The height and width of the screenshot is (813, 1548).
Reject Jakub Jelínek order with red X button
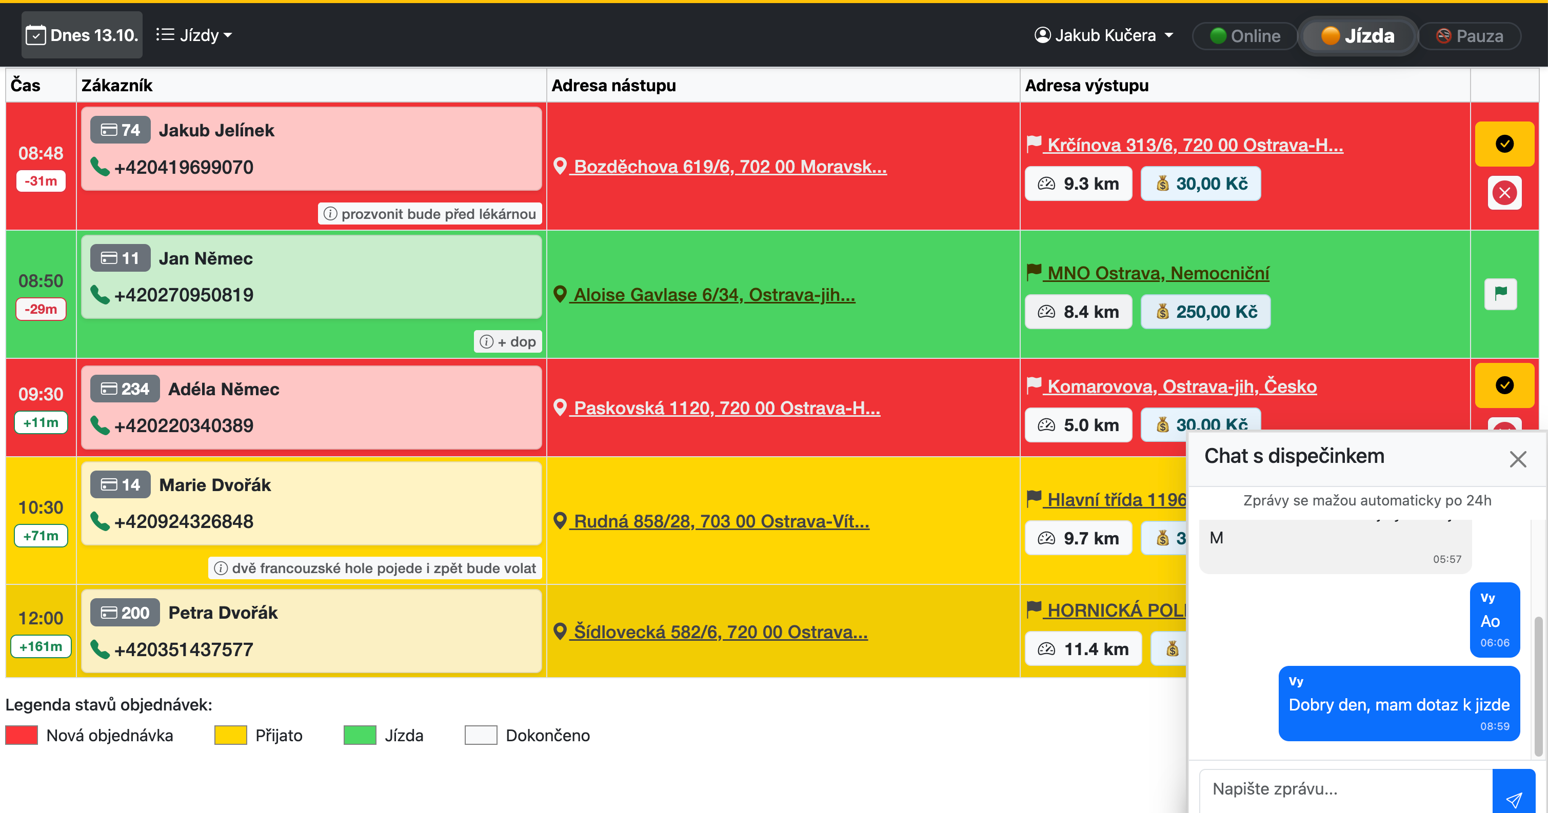coord(1504,193)
